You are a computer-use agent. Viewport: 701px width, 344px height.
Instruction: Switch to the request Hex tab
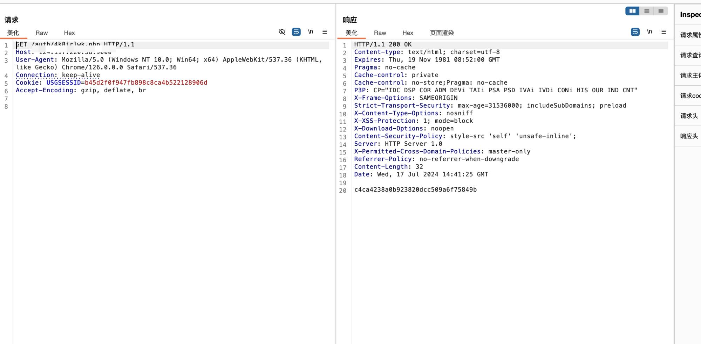click(69, 33)
